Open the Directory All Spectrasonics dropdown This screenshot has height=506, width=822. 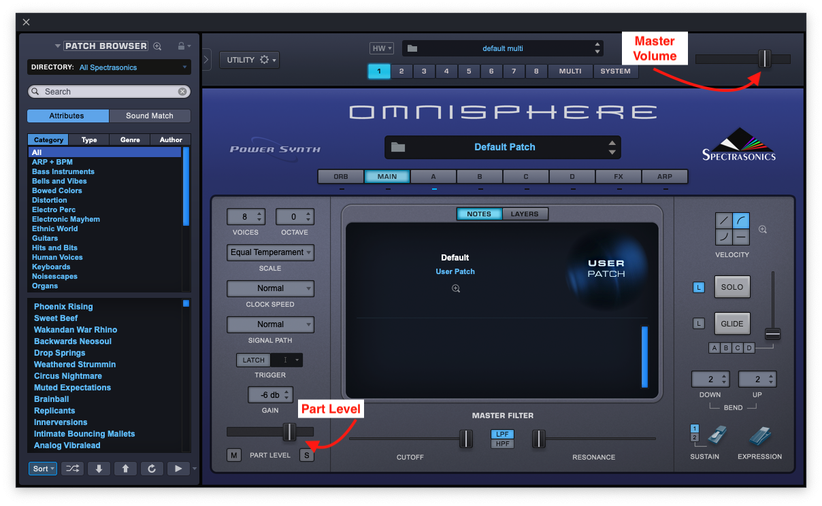tap(109, 67)
